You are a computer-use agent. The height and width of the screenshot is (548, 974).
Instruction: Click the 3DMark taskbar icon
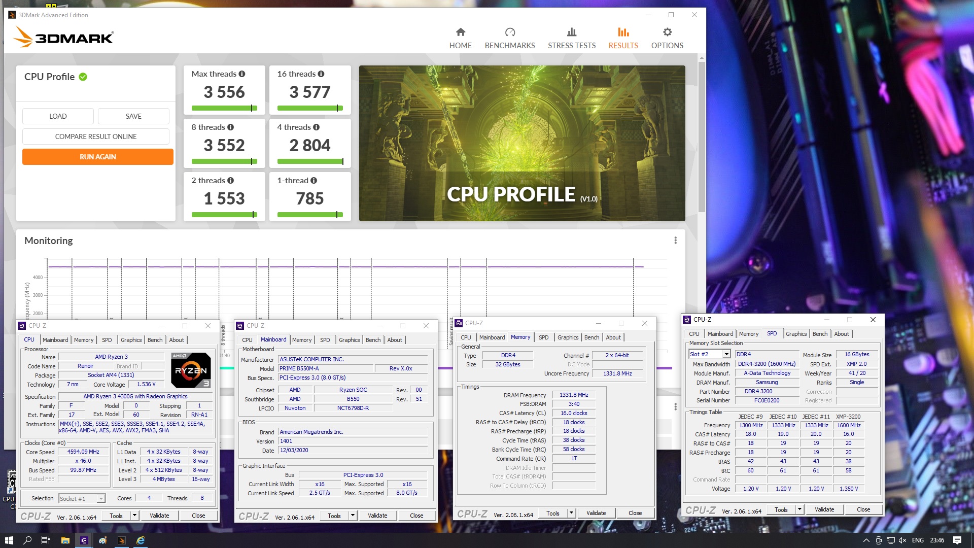[x=122, y=540]
